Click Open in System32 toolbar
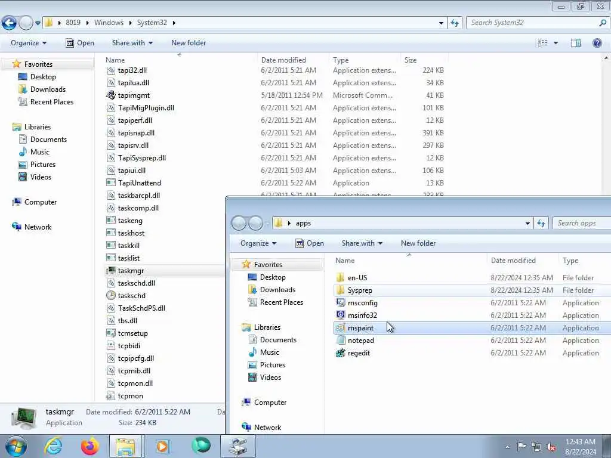 coord(80,43)
